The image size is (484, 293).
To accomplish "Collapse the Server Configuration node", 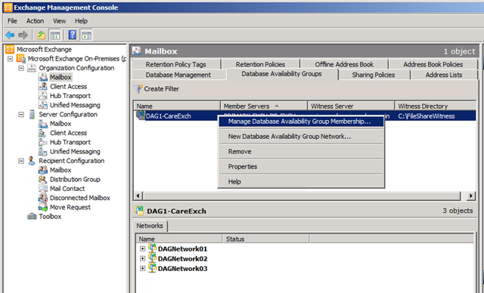I will [21, 115].
